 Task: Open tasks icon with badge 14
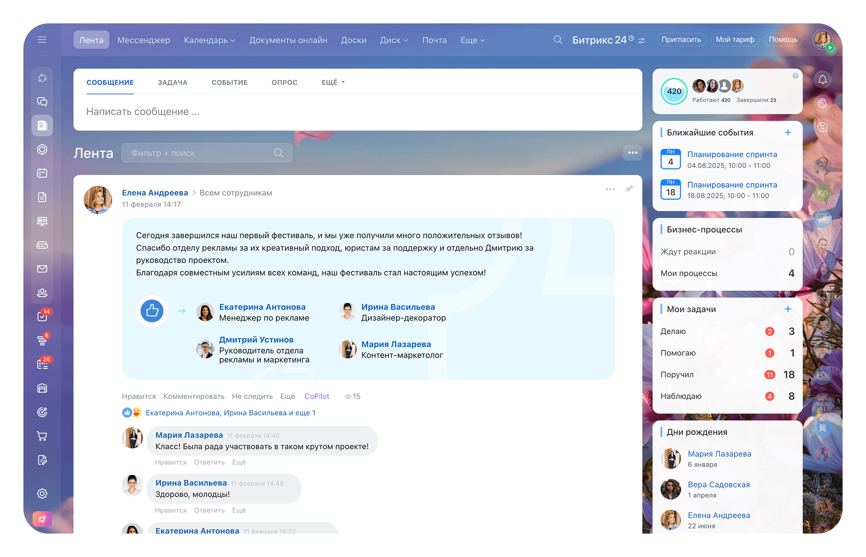(42, 316)
